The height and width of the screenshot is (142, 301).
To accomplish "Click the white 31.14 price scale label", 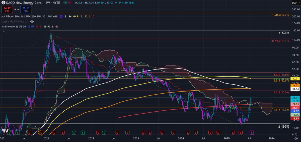I will click(294, 89).
